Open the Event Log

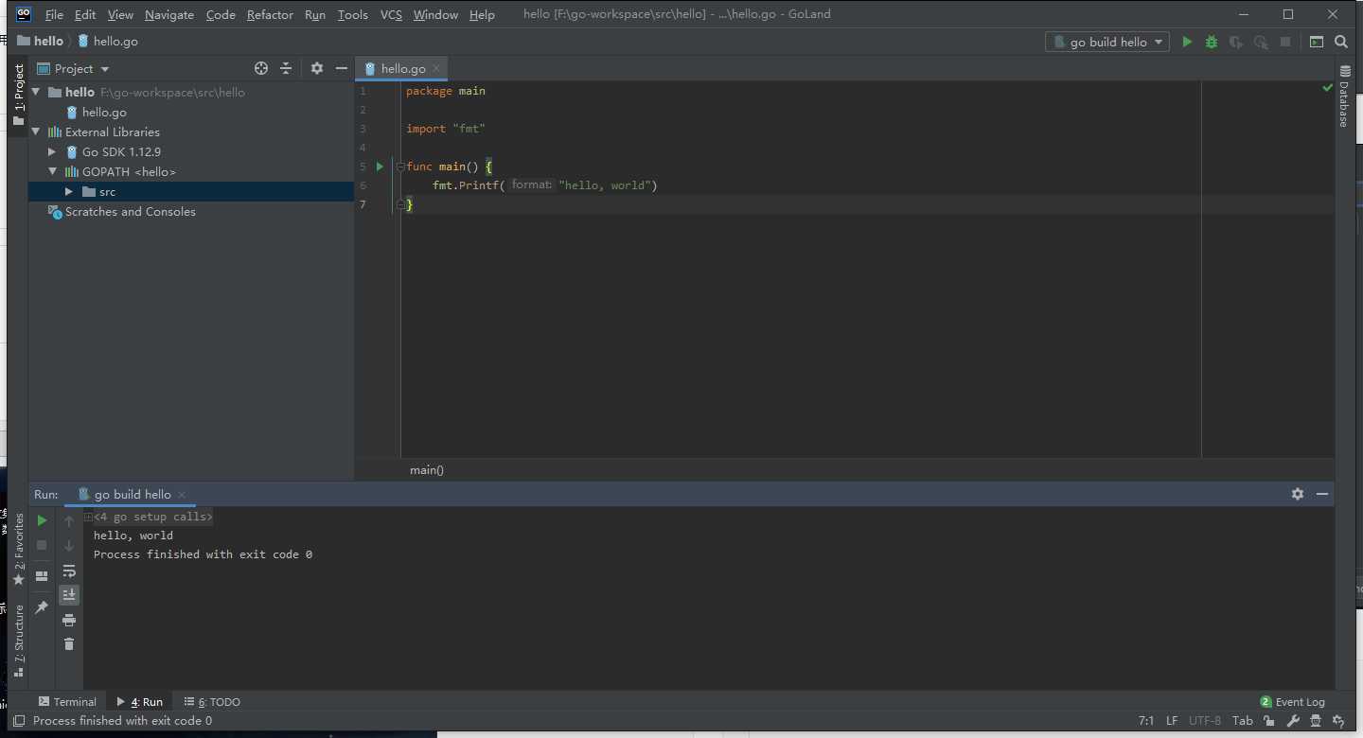(1293, 702)
